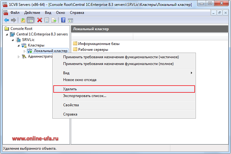Open the Действие menu

coord(32,13)
